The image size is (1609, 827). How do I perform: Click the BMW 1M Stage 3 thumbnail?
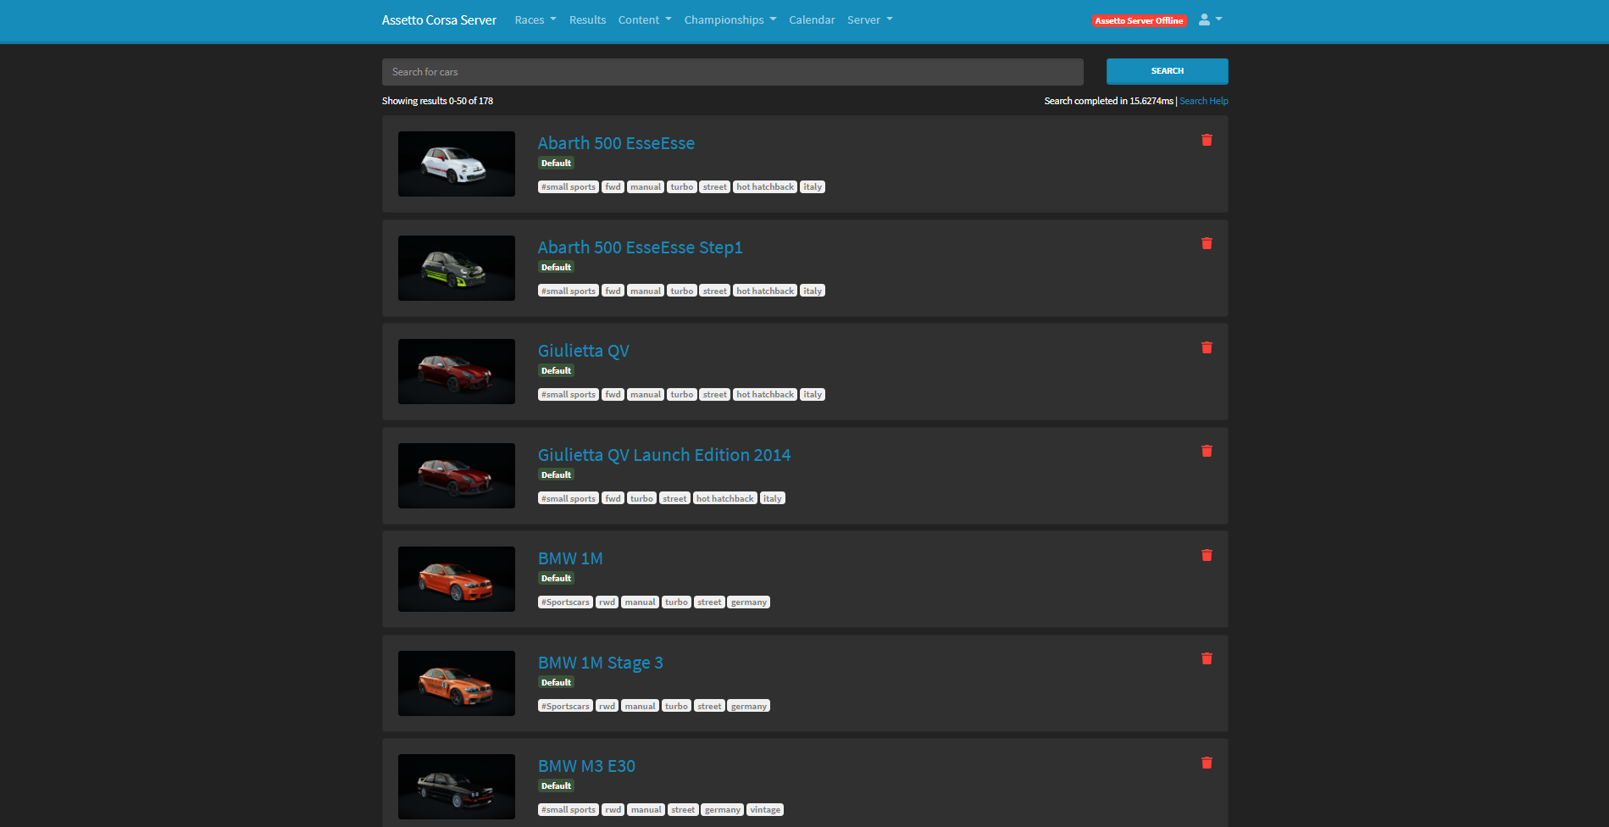click(x=457, y=683)
